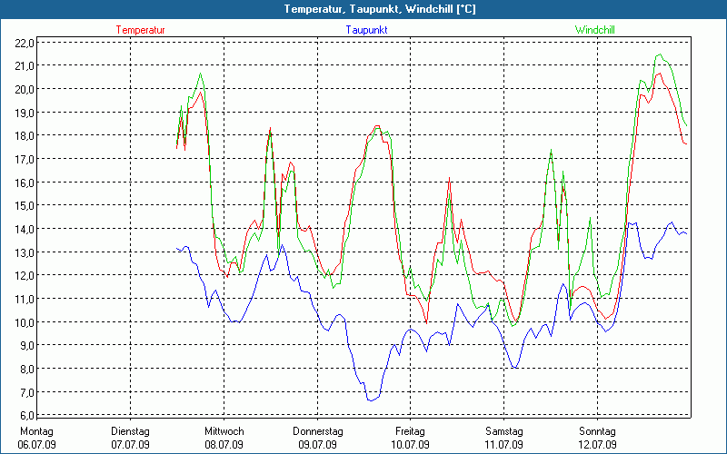The width and height of the screenshot is (727, 454).
Task: Click the 'Donnerstag' day label
Action: pos(317,432)
